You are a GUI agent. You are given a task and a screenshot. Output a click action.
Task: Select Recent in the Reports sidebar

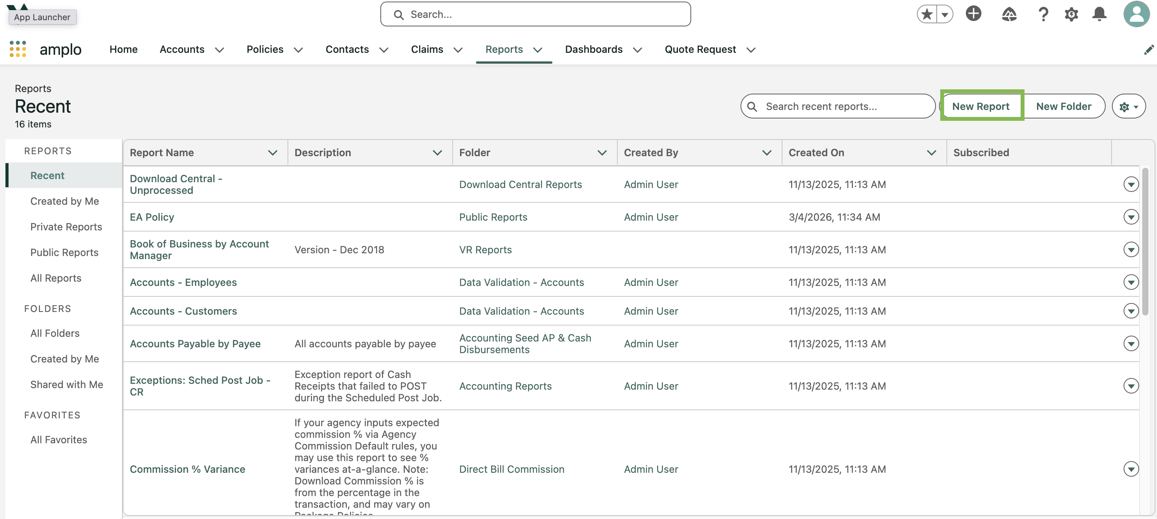[64, 175]
